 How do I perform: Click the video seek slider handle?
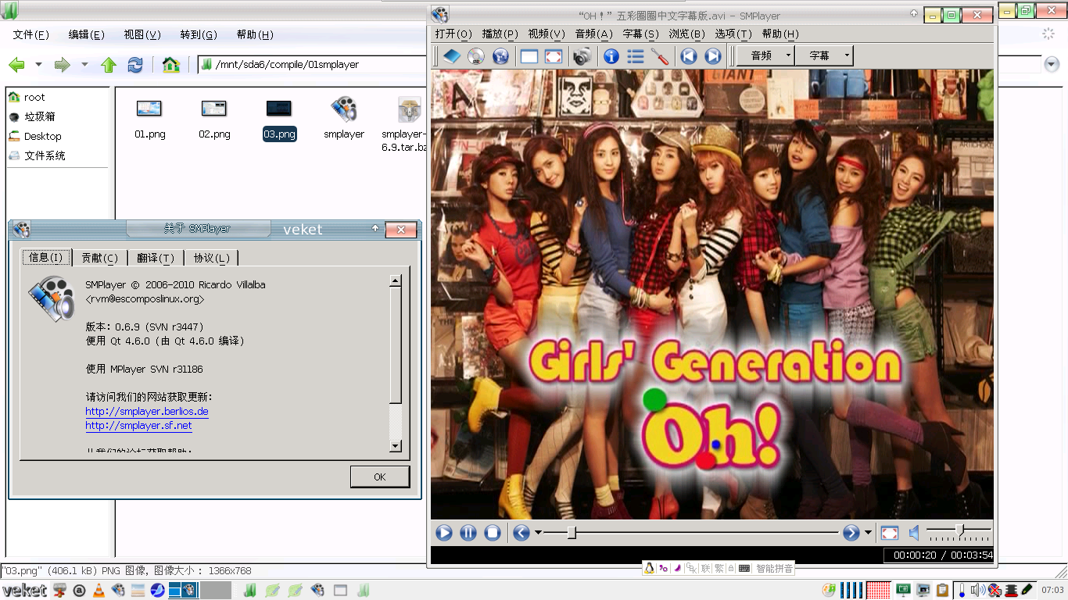tap(572, 533)
